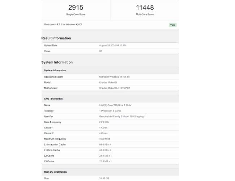Select the Cluster 1 '4 Cores' value
The height and width of the screenshot is (181, 235).
click(103, 127)
